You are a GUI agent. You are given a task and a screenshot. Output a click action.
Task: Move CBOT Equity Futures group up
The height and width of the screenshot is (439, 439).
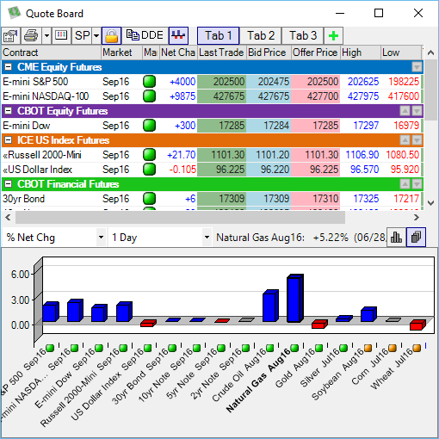click(x=405, y=111)
